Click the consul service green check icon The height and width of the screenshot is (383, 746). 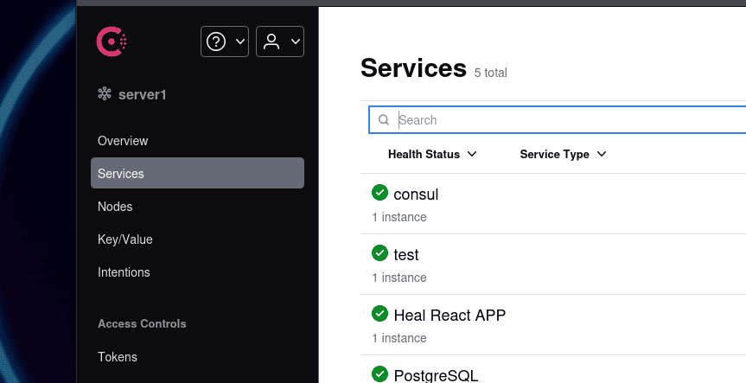[379, 193]
